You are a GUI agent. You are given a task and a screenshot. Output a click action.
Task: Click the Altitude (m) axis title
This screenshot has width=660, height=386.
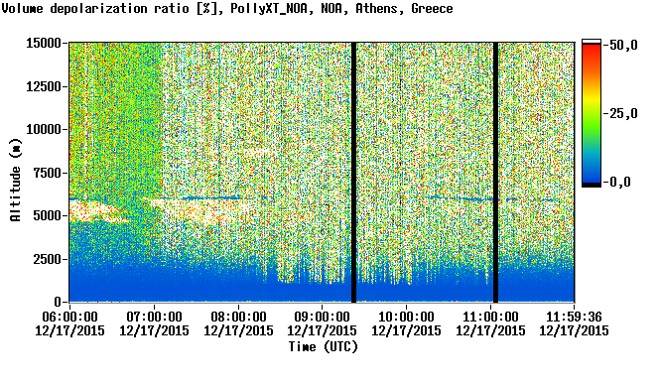tap(16, 180)
